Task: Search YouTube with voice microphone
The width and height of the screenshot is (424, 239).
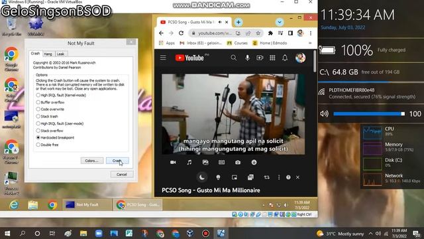Action: pyautogui.click(x=247, y=58)
